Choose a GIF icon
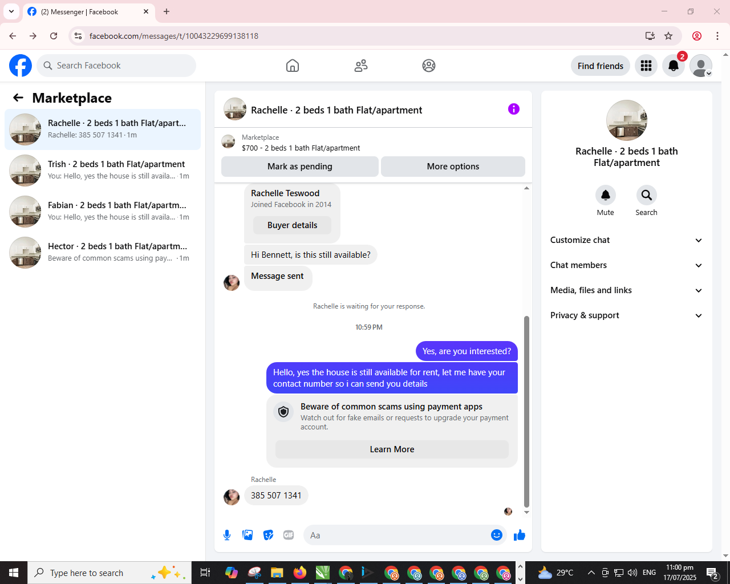Image resolution: width=730 pixels, height=584 pixels. 289,535
